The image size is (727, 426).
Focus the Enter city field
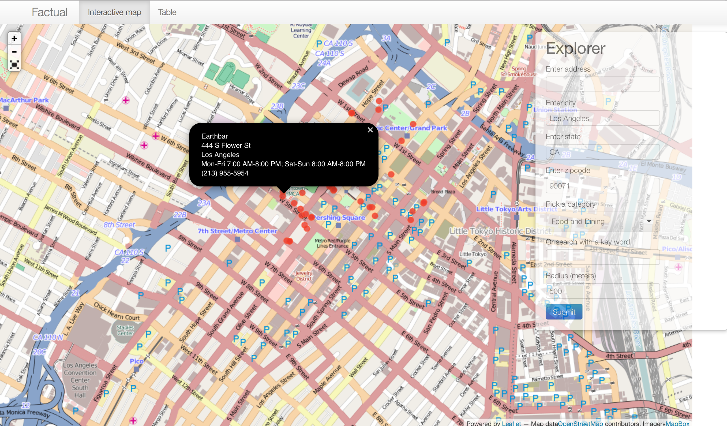602,118
